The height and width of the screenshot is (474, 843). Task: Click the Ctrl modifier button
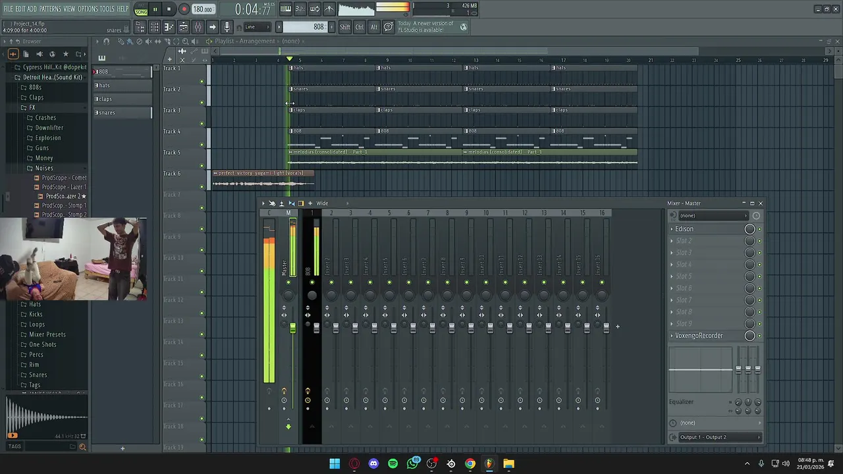coord(360,27)
